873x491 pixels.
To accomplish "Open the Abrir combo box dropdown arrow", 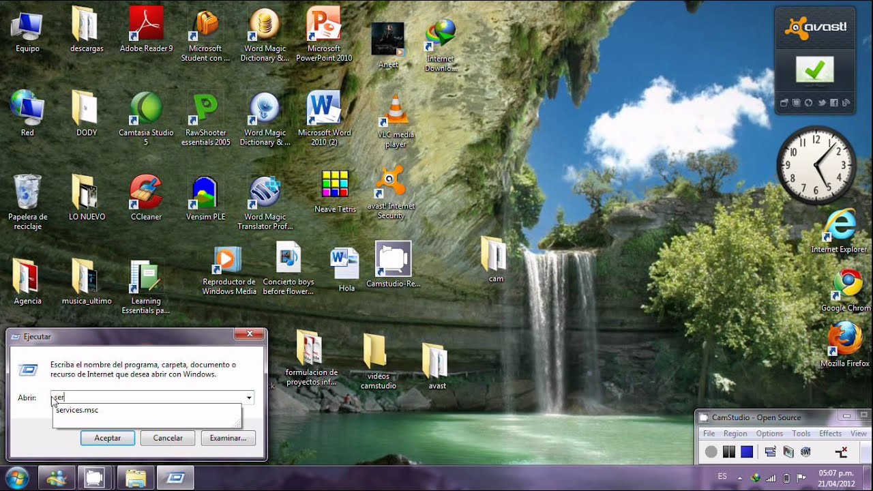I will click(x=249, y=398).
